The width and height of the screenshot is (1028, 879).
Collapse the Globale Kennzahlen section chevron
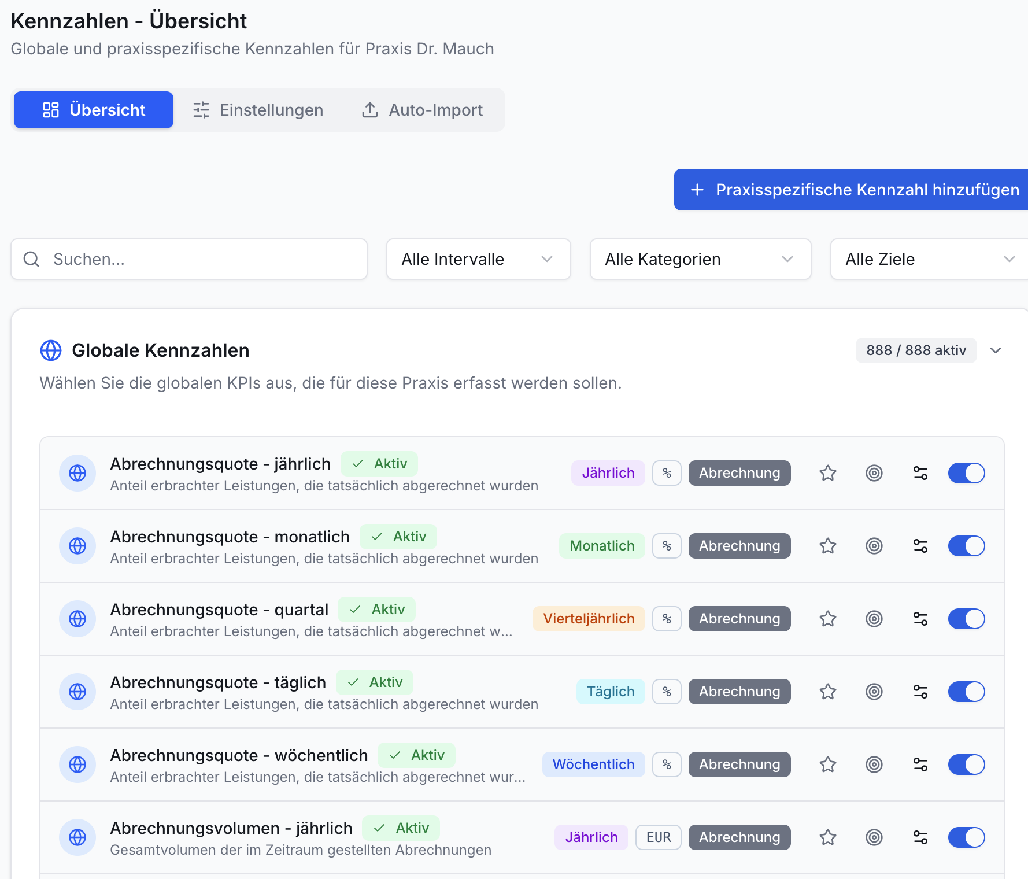(x=996, y=350)
